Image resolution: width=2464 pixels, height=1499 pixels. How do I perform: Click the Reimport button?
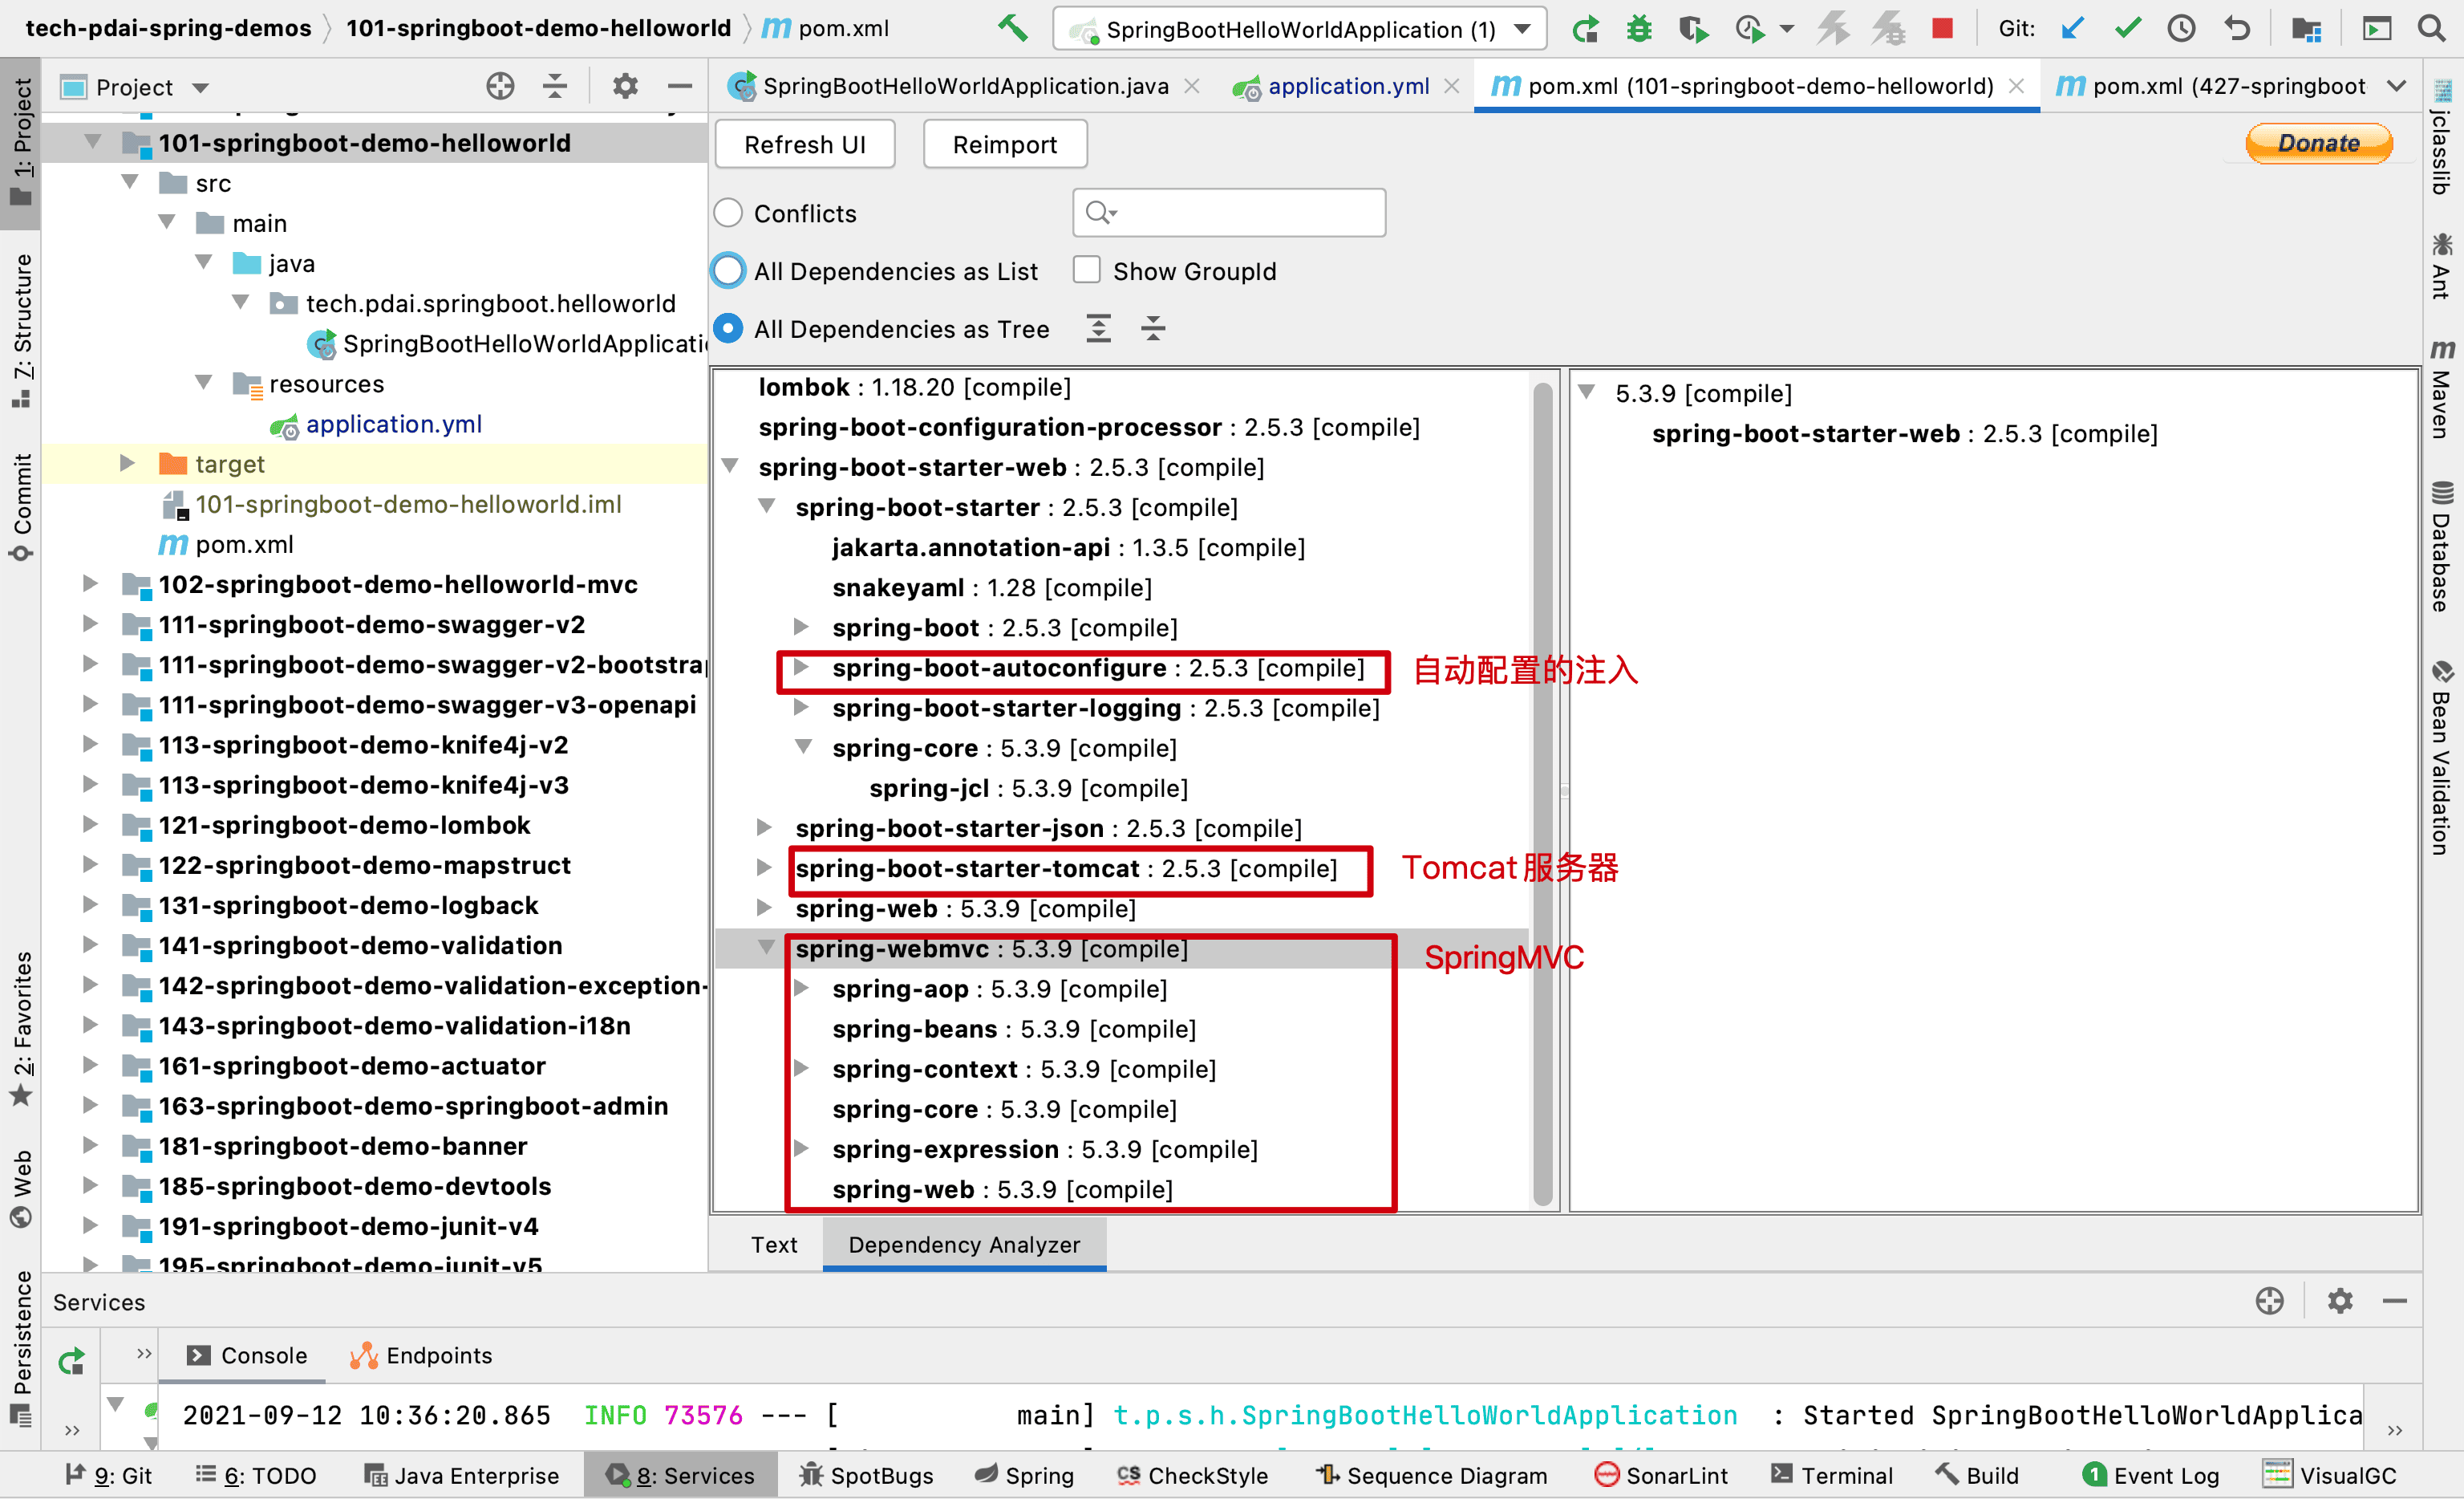(1004, 144)
